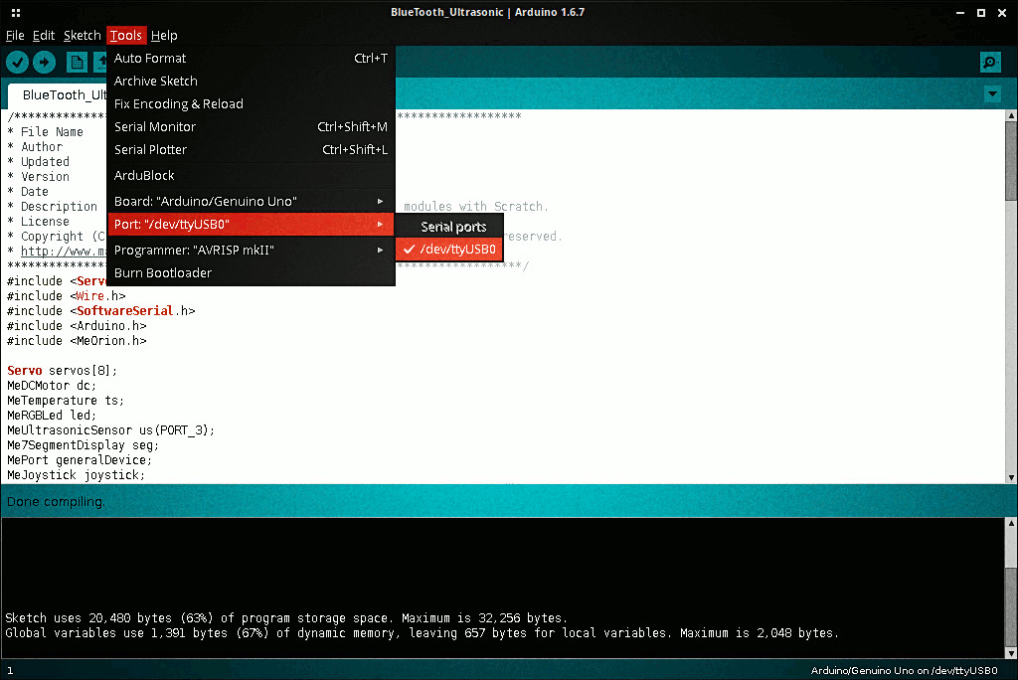Toggle the checked /dev/ttyUSB0 serial port
1018x680 pixels.
[449, 249]
